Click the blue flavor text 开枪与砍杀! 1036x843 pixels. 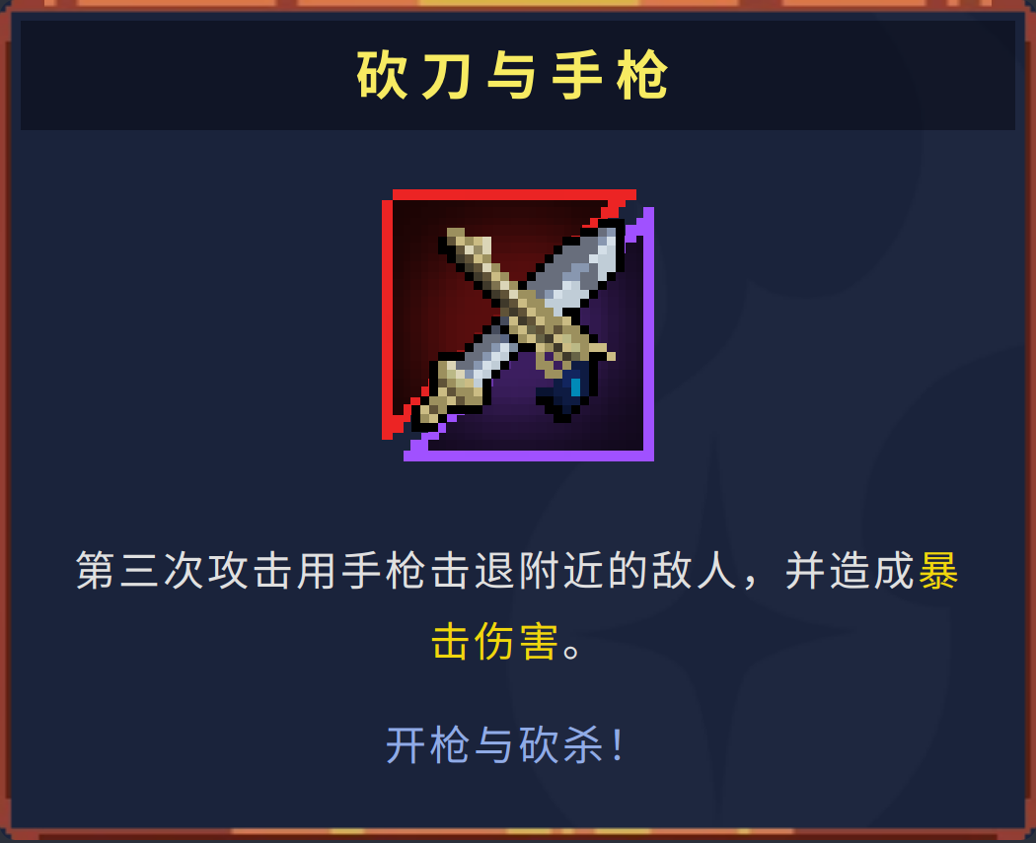(x=505, y=745)
